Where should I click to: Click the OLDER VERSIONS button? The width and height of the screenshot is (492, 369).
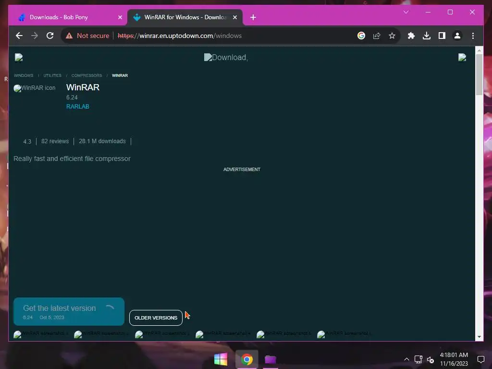pos(156,318)
